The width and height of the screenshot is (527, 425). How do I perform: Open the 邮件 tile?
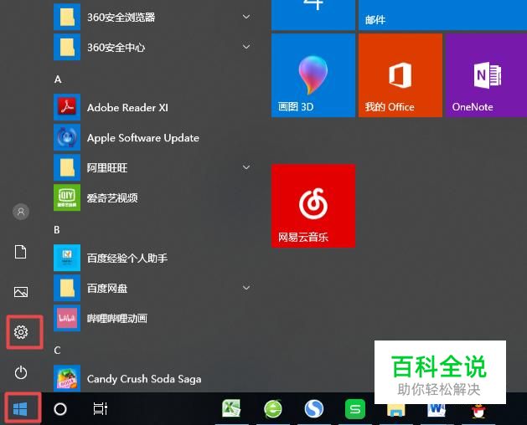[442, 15]
